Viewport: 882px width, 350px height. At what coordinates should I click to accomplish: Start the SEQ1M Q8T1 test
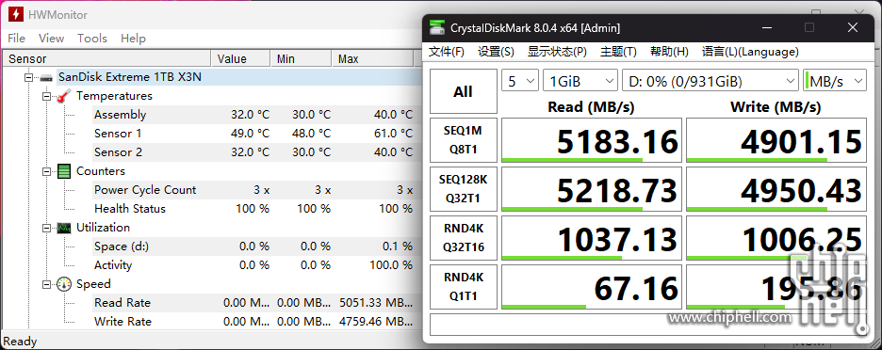click(464, 140)
